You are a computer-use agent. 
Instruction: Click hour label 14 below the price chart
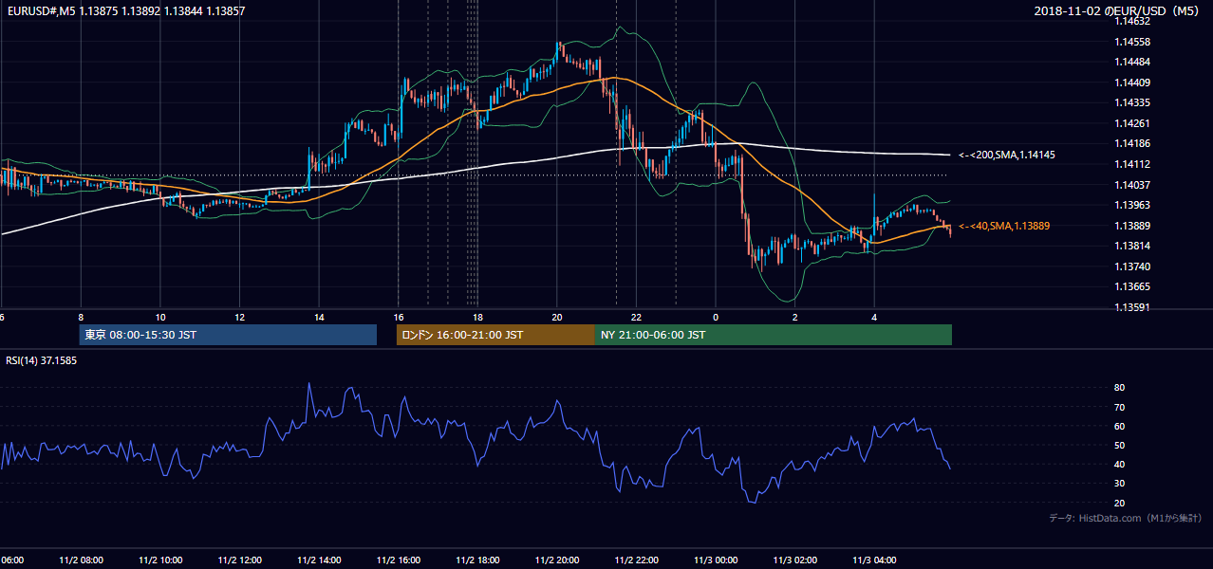point(319,318)
